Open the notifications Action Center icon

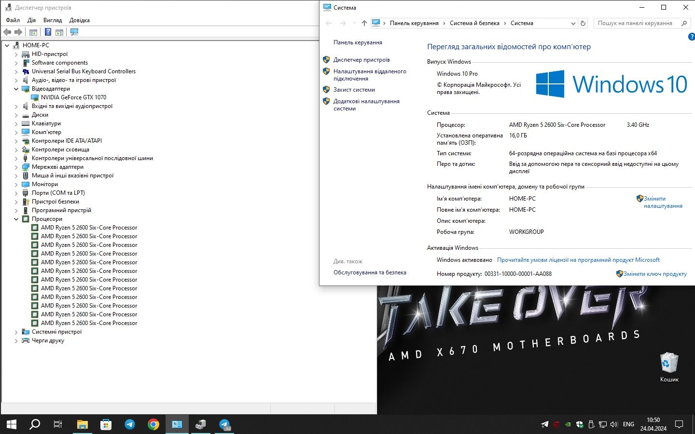(679, 424)
